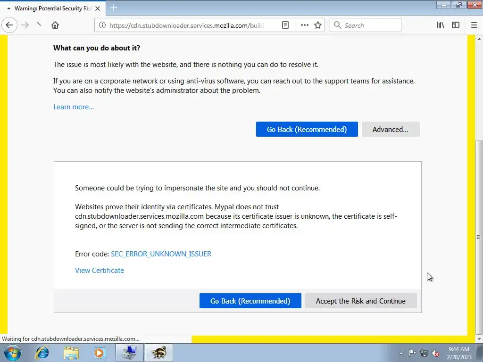Open muted volume speaker tray icon
The image size is (483, 362).
(x=435, y=353)
